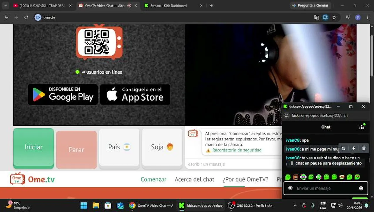374x212 pixels.
Task: Switch to OBS 32.2.2 taskbar item
Action: pyautogui.click(x=251, y=206)
